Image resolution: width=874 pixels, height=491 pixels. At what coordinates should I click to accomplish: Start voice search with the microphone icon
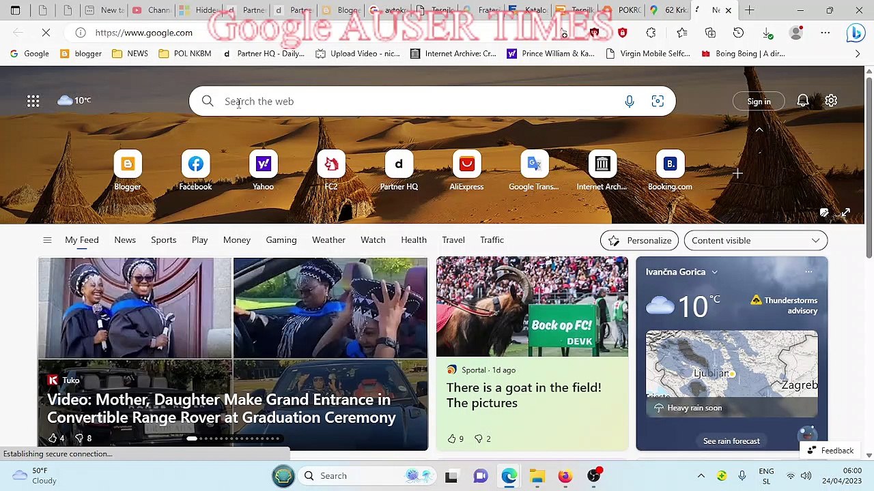click(630, 102)
